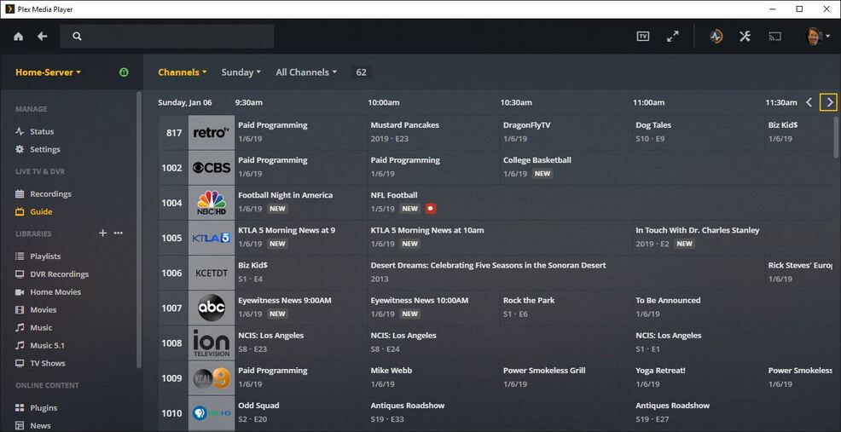This screenshot has width=841, height=432.
Task: Select the CBS channel logo
Action: click(x=212, y=168)
